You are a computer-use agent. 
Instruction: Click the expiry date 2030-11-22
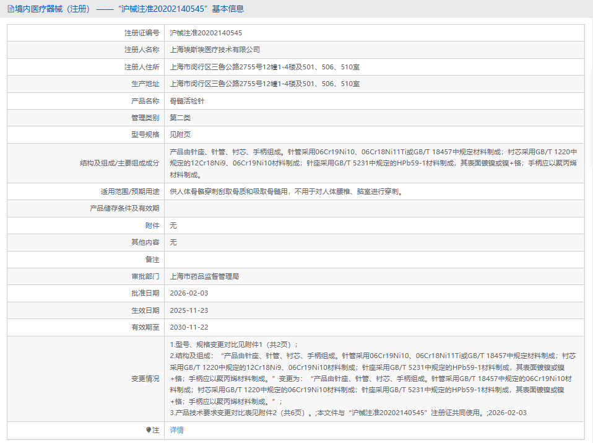click(189, 327)
